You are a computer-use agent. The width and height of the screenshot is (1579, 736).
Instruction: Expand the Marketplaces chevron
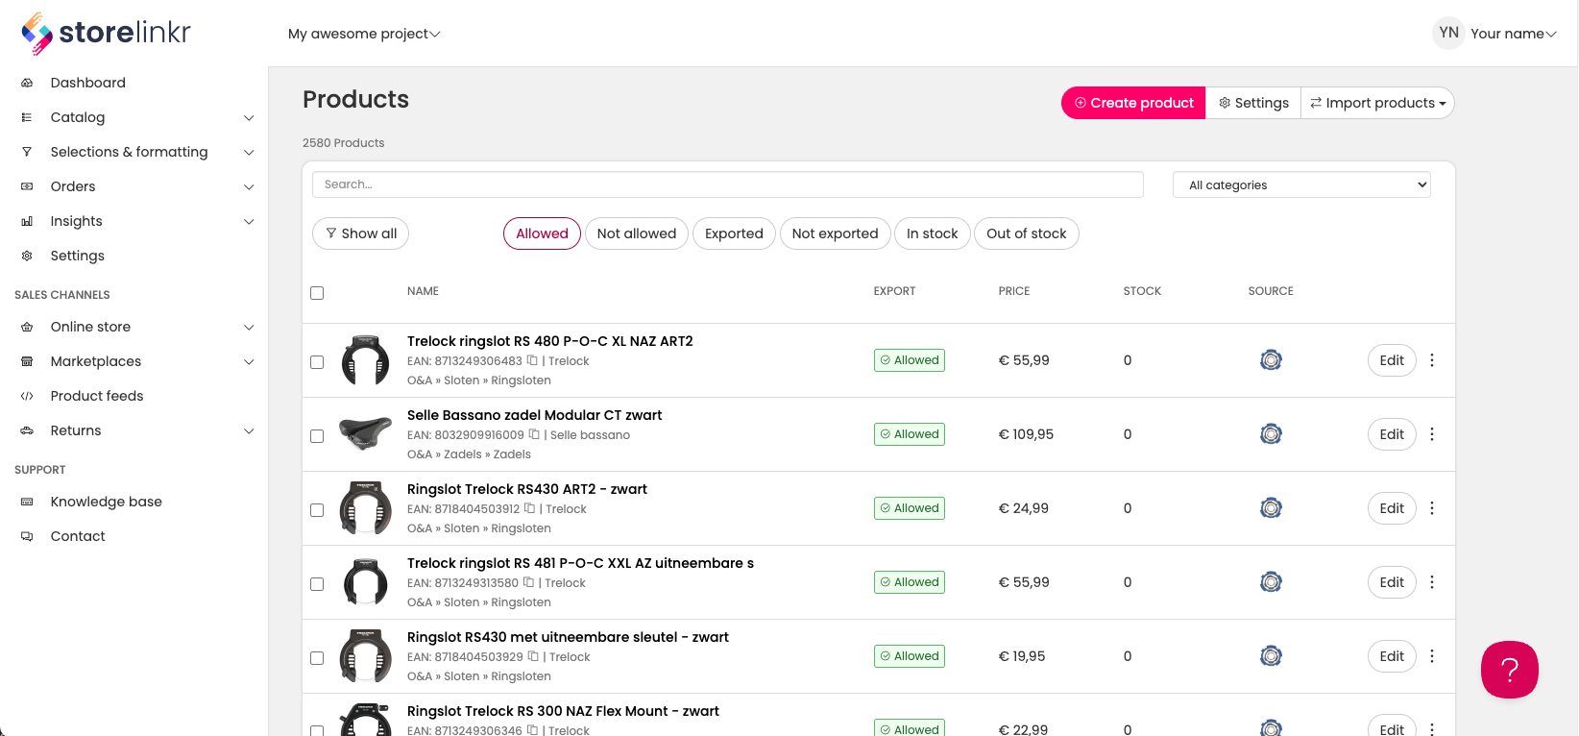click(249, 362)
